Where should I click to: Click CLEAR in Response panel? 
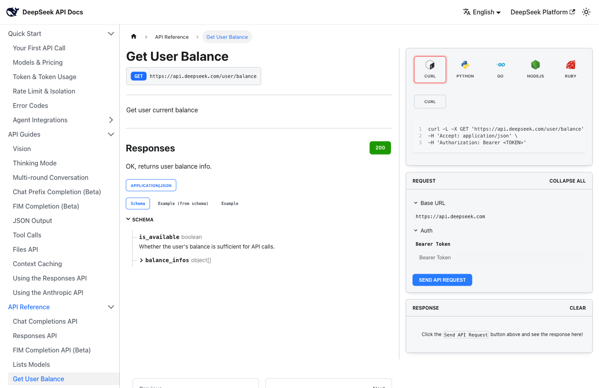[577, 308]
